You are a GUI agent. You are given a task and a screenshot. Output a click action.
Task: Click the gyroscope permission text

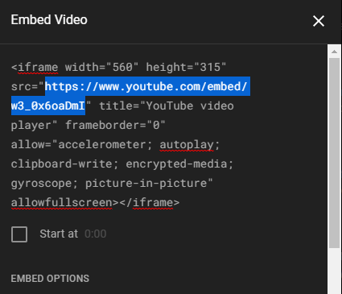[41, 183]
